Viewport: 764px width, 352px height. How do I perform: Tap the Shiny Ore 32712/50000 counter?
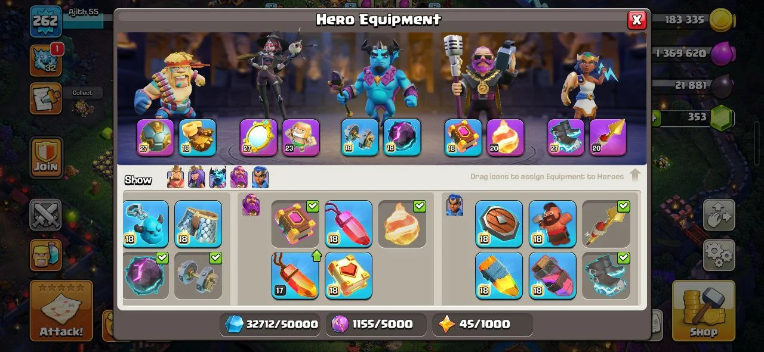(272, 325)
